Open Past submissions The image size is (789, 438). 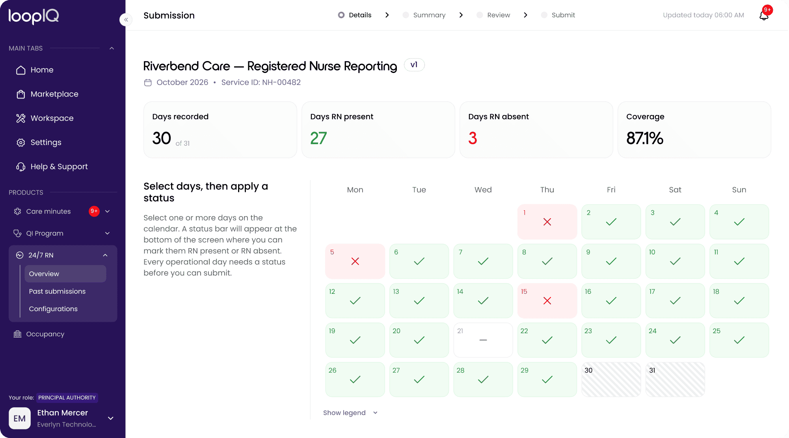click(57, 291)
